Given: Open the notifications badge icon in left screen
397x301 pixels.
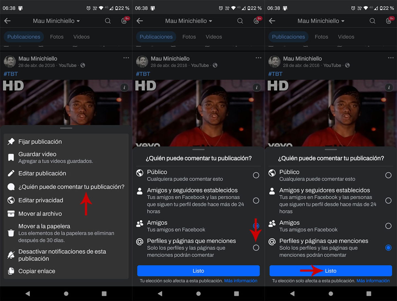Looking at the screenshot, I should 125,20.
